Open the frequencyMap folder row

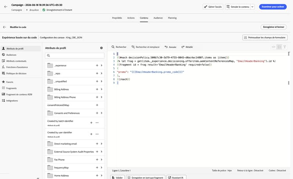click(75, 168)
